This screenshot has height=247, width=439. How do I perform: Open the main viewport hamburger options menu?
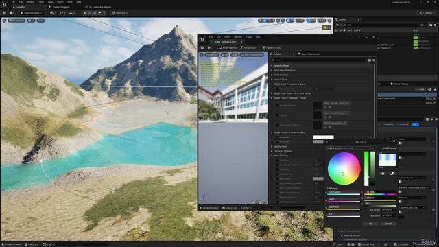point(4,21)
